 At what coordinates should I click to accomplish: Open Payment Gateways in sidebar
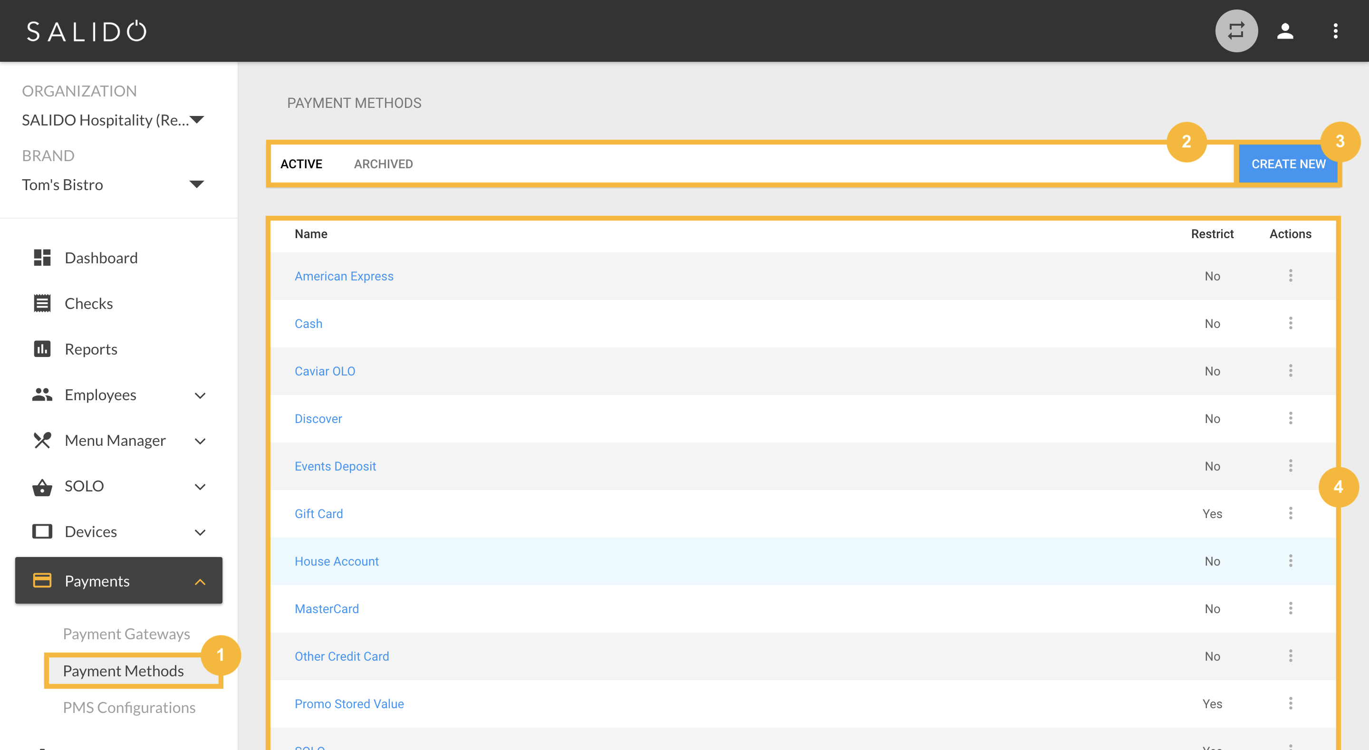(126, 634)
